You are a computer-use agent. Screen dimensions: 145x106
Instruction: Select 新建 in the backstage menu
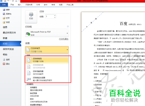click(x=5, y=38)
